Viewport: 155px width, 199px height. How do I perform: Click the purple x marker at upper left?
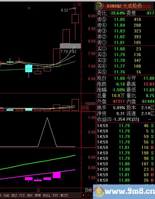click(x=29, y=8)
